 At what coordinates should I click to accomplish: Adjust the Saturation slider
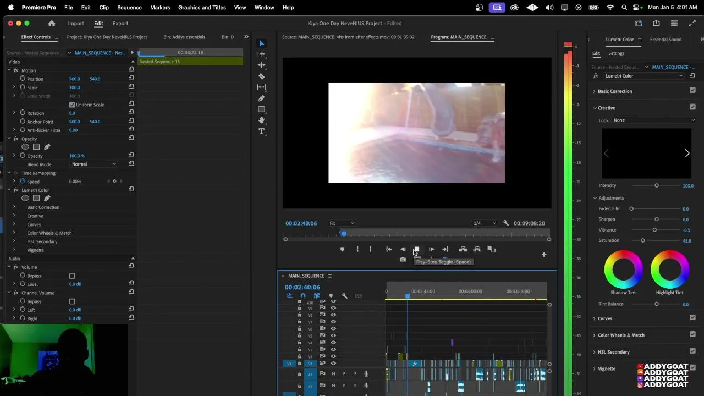tap(643, 240)
